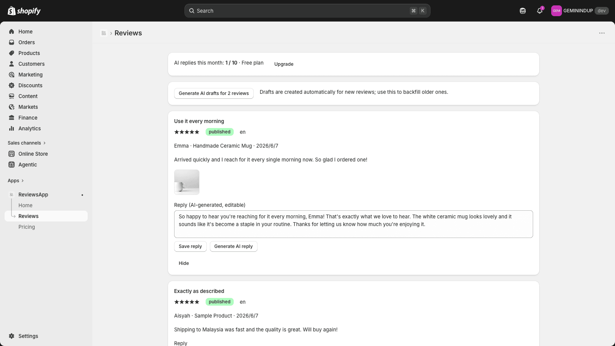This screenshot has height=346, width=615.
Task: Click the breadcrumb app icon beside Reviews
Action: 104,33
